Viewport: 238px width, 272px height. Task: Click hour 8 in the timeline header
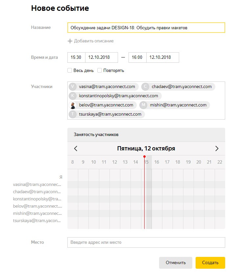coord(73,162)
